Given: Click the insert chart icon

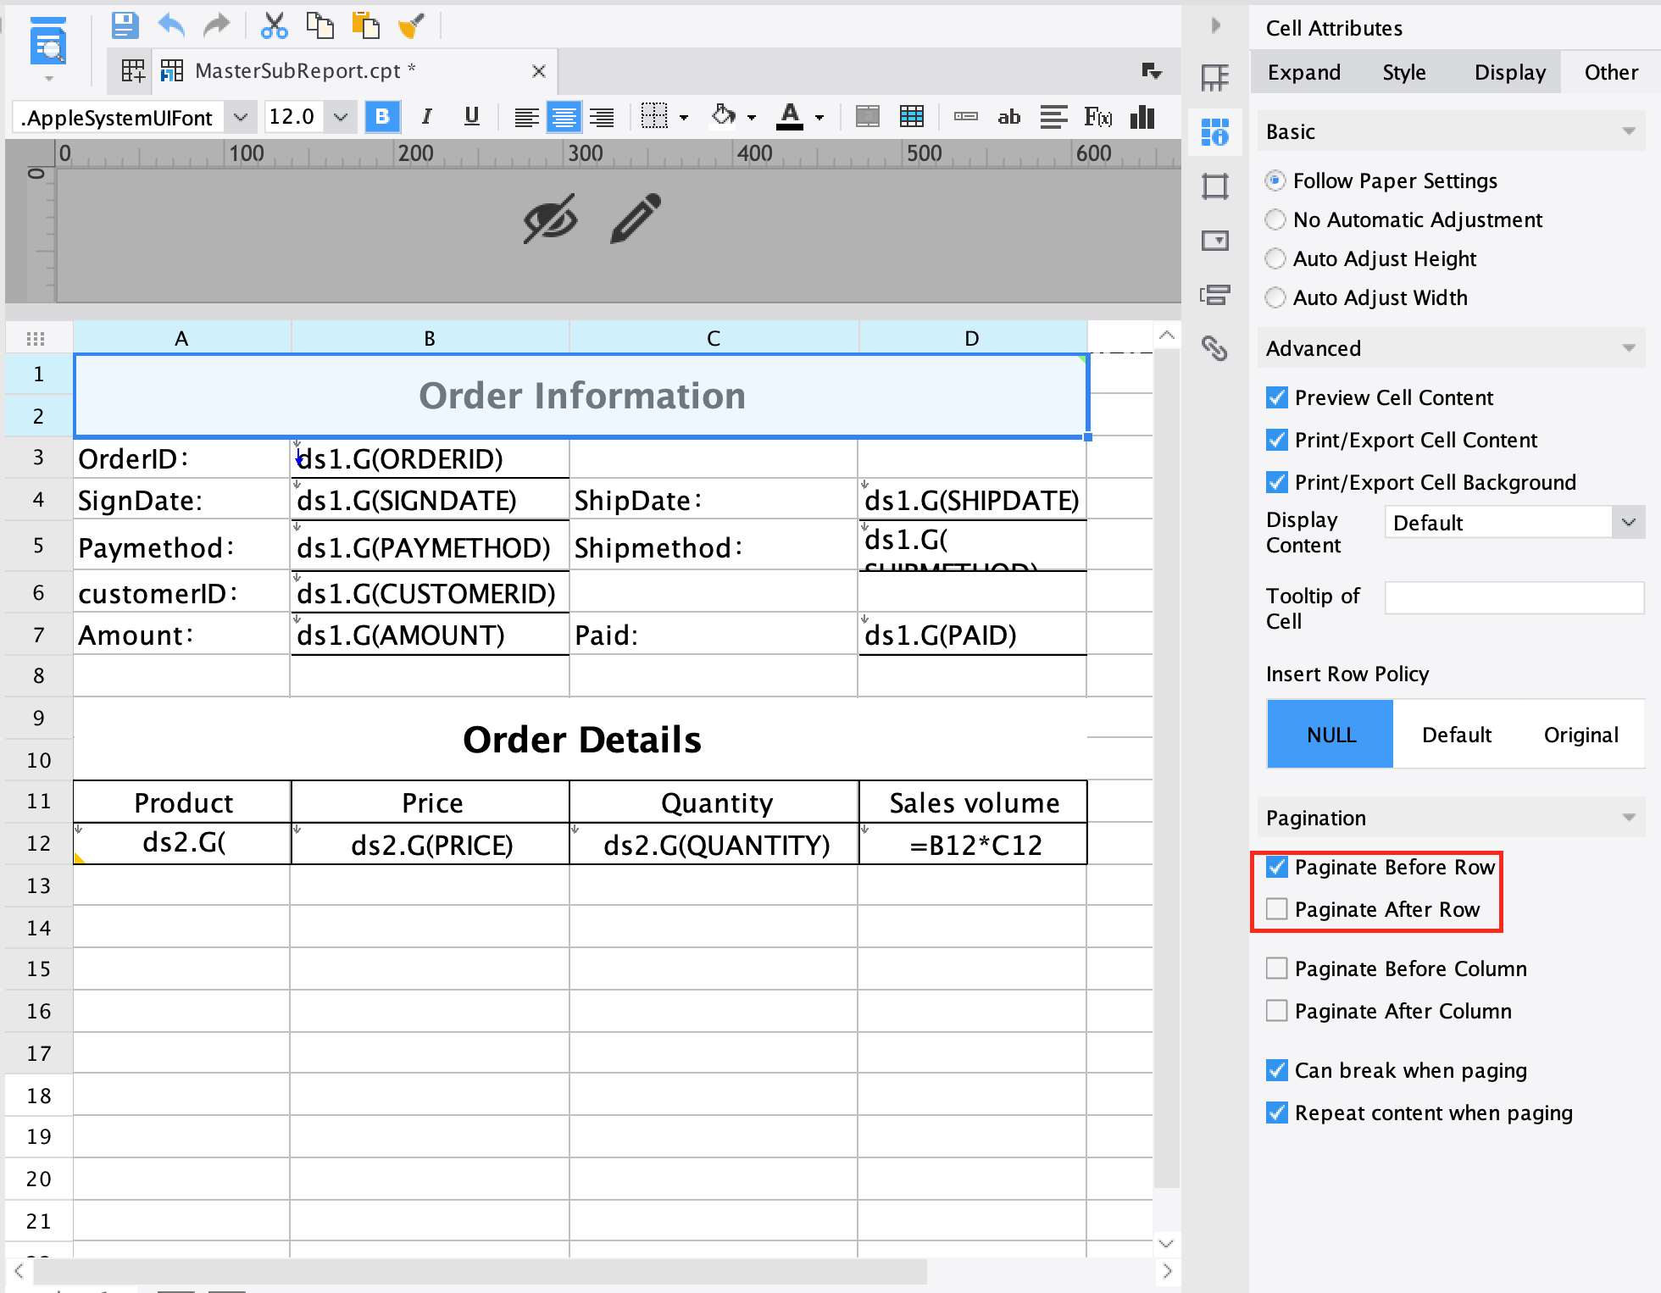Looking at the screenshot, I should point(1142,117).
